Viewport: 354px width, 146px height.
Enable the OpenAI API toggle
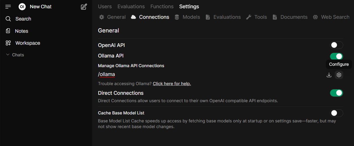pyautogui.click(x=336, y=45)
